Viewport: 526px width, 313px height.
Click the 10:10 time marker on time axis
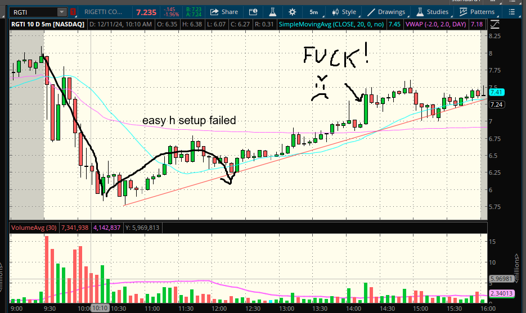(100, 309)
